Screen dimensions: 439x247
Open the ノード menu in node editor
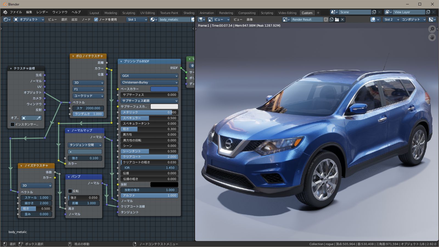click(86, 19)
